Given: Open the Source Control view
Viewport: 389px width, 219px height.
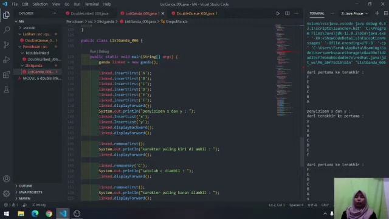Looking at the screenshot, I should 7,45.
